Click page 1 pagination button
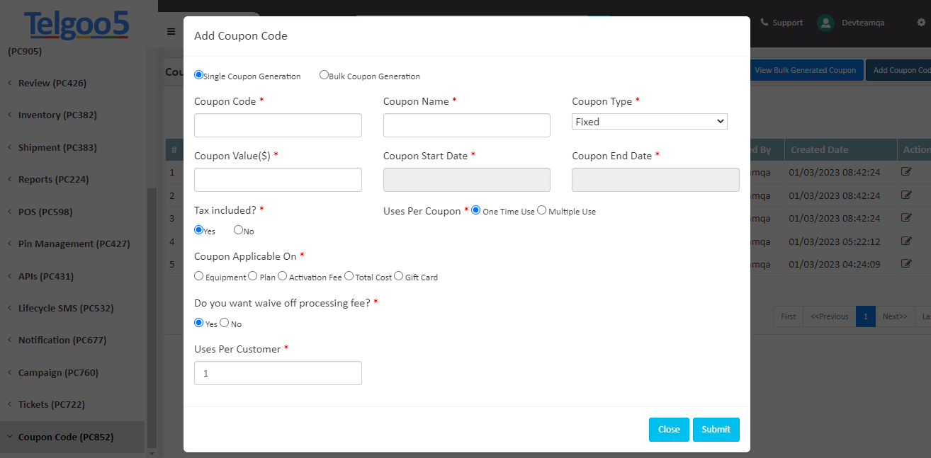 [x=865, y=316]
